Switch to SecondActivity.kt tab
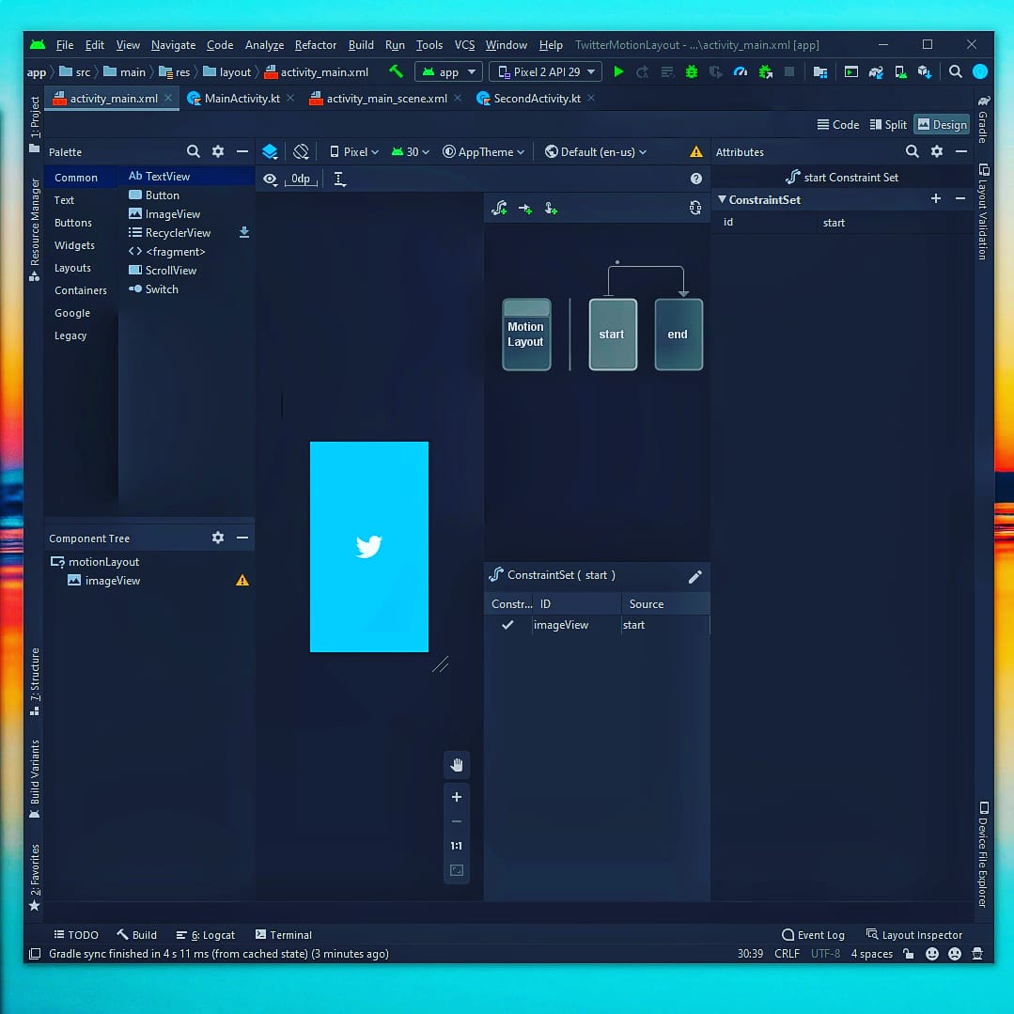This screenshot has width=1014, height=1014. [x=536, y=99]
